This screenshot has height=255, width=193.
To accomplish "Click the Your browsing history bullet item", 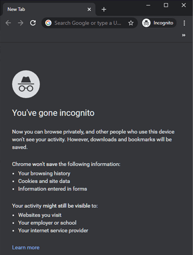I will [x=44, y=173].
